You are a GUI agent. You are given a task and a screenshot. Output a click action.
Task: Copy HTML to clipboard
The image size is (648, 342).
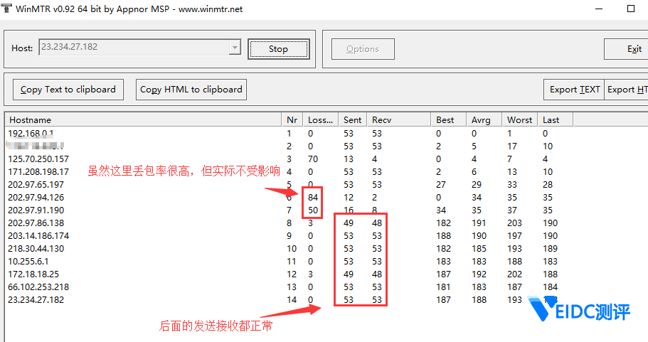click(191, 90)
